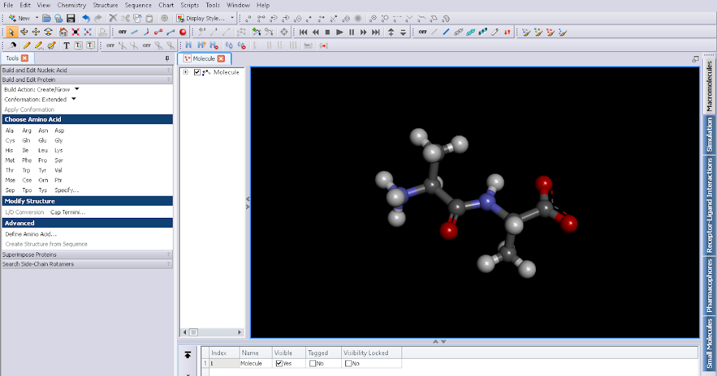Image resolution: width=717 pixels, height=376 pixels.
Task: Select the yellow pencil sketch tool
Action: point(27,45)
